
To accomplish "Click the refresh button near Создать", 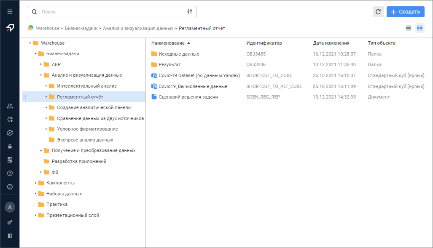I will [378, 12].
